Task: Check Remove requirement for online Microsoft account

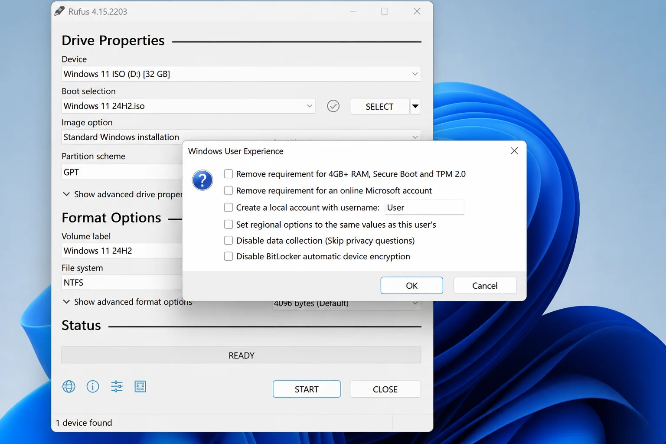Action: pos(229,190)
